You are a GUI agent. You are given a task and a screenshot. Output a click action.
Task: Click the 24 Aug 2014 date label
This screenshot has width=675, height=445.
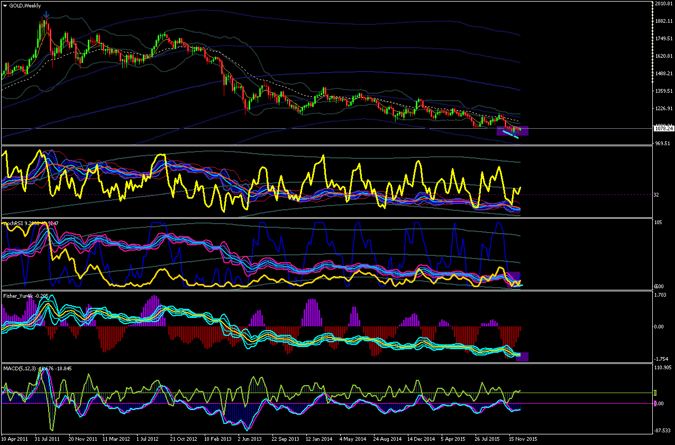[386, 439]
